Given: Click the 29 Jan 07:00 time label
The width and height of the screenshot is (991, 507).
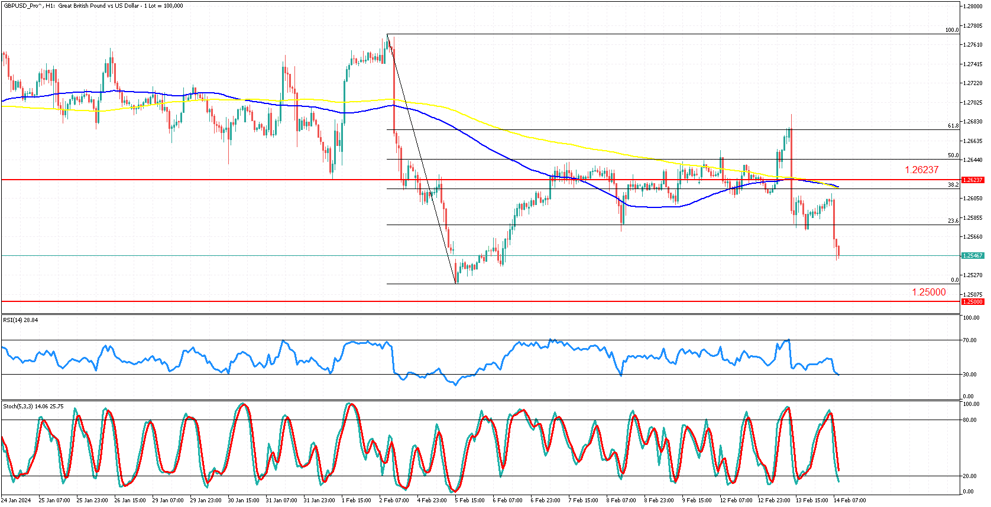Looking at the screenshot, I should pyautogui.click(x=168, y=500).
